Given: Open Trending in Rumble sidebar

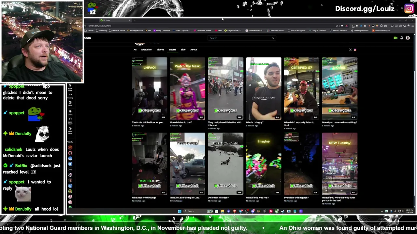Looking at the screenshot, I should point(70,96).
